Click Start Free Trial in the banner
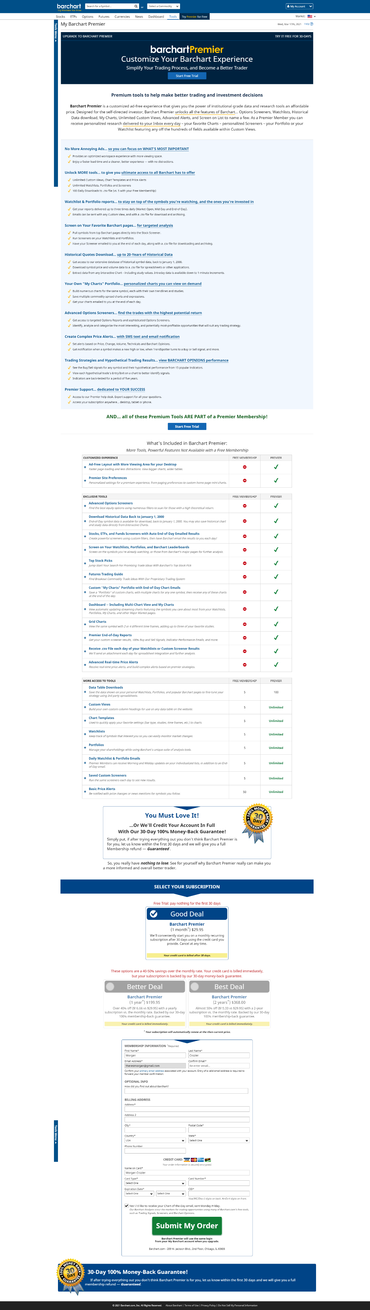This screenshot has height=1310, width=370. point(187,76)
